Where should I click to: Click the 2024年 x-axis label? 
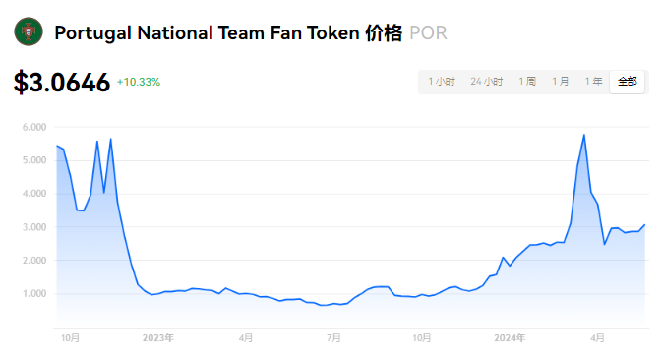(x=510, y=338)
